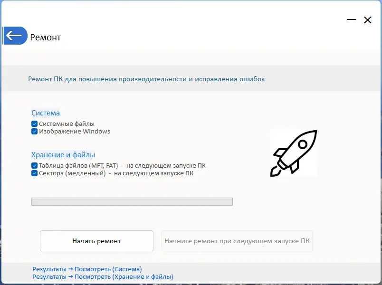The width and height of the screenshot is (382, 285).
Task: Select the Система section heading
Action: pyautogui.click(x=46, y=113)
